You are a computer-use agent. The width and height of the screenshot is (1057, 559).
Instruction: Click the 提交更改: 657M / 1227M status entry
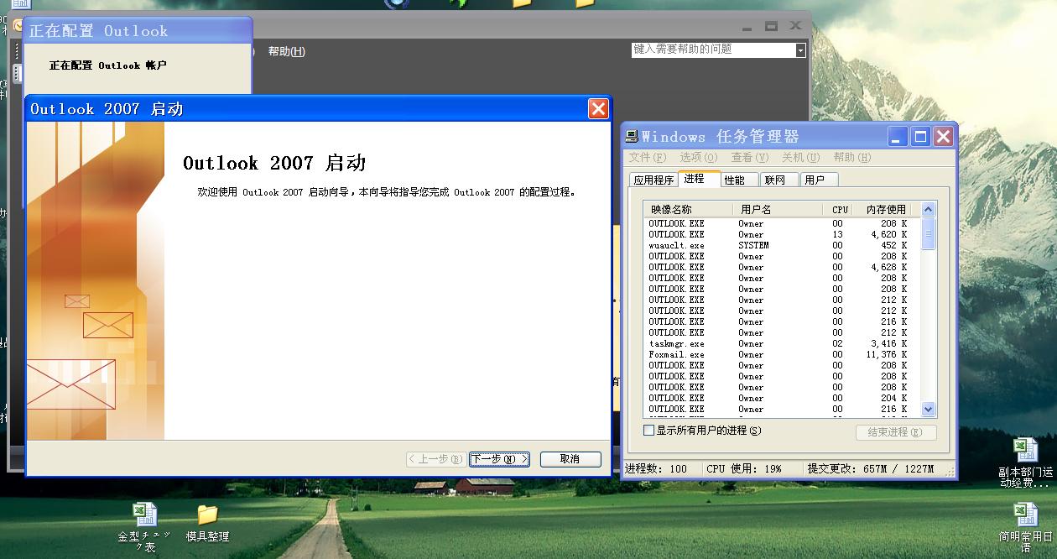pos(871,469)
